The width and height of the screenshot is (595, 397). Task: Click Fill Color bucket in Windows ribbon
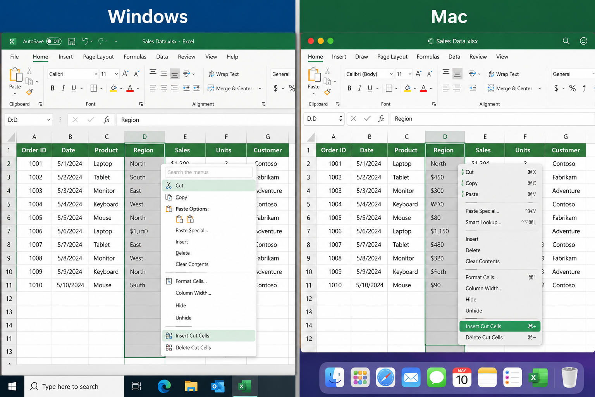pos(113,88)
